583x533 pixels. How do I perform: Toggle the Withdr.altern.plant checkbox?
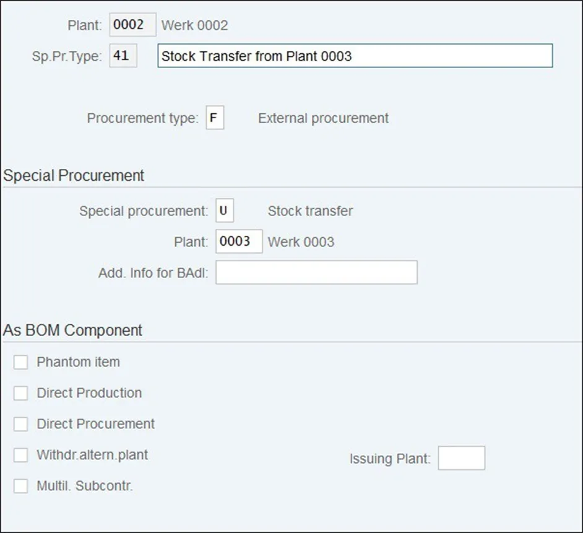point(21,455)
